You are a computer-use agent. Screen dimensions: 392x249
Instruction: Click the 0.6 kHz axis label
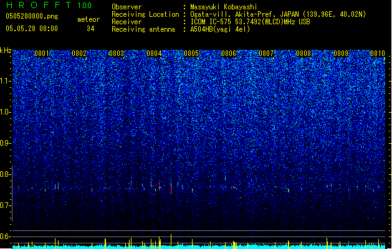[x=6, y=237]
